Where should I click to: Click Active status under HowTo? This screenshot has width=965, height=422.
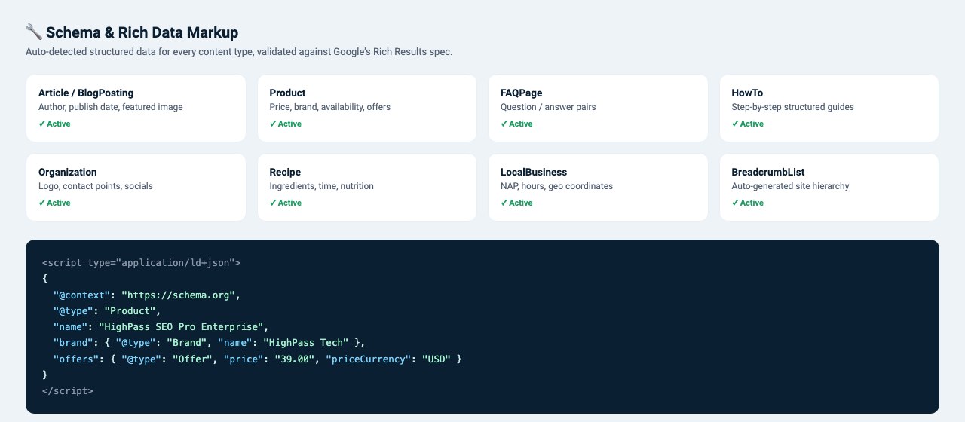point(748,124)
